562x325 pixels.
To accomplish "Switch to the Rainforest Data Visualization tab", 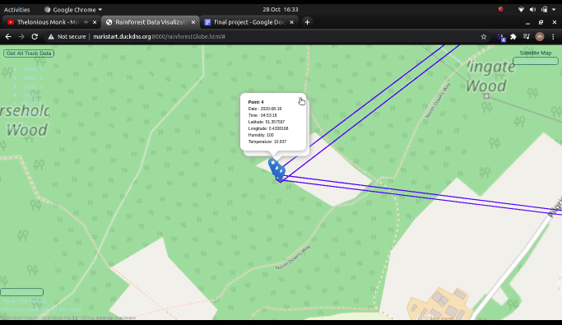I will [x=151, y=22].
